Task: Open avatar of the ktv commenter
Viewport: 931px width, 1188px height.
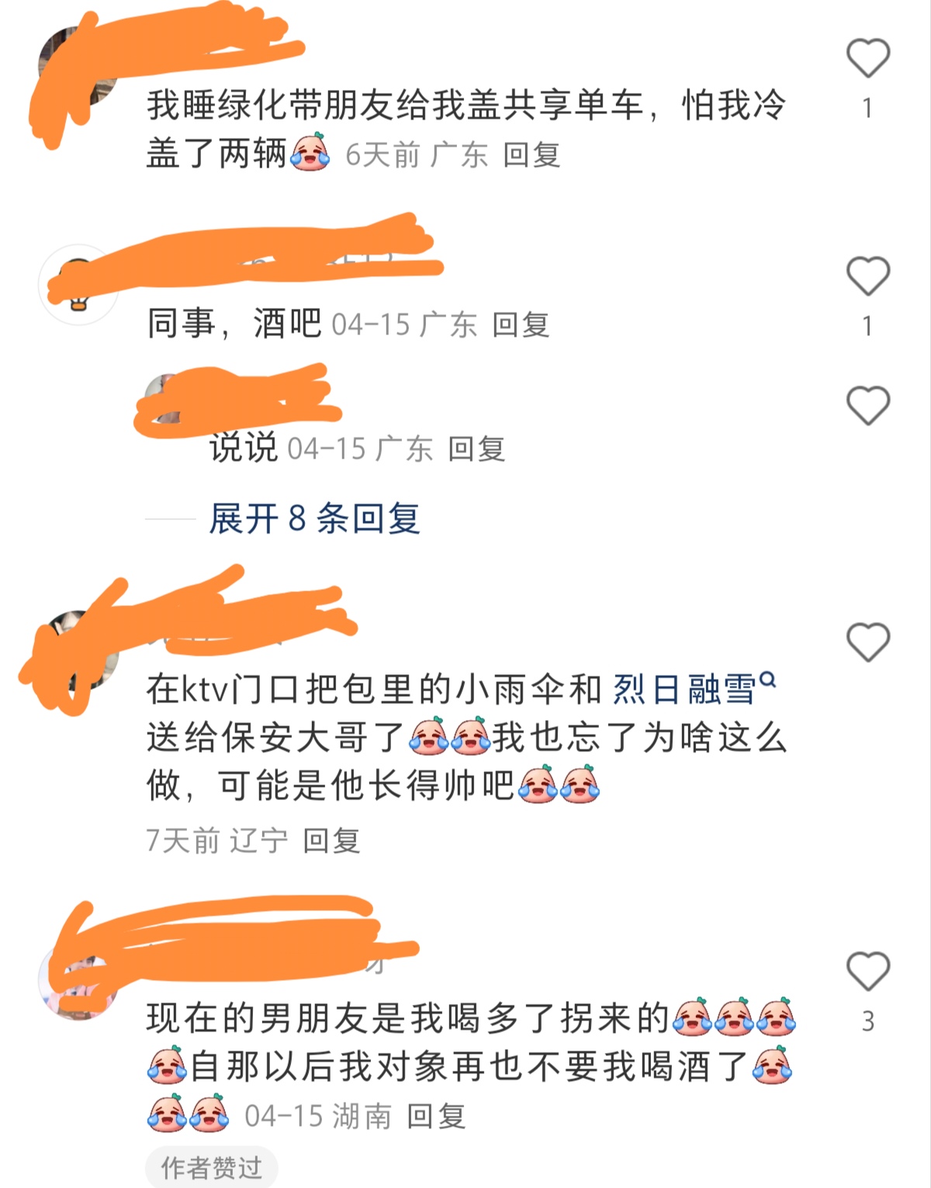Action: pyautogui.click(x=79, y=650)
